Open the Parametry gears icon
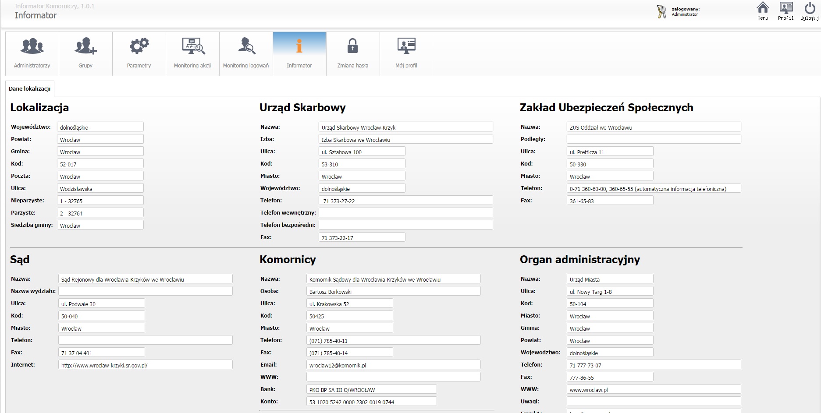The image size is (821, 413). [x=139, y=46]
